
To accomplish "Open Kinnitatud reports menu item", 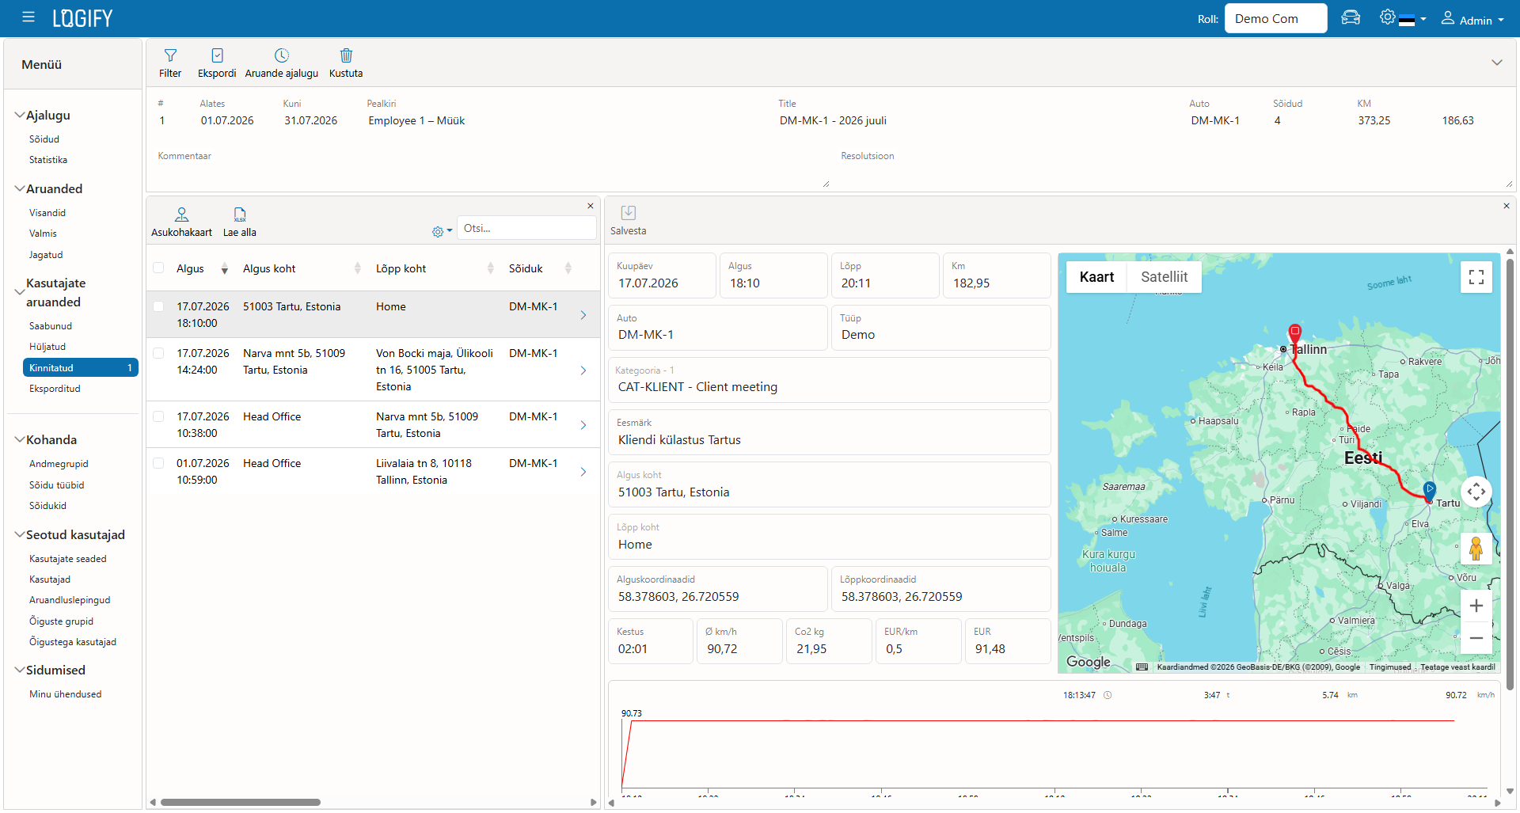I will (81, 368).
